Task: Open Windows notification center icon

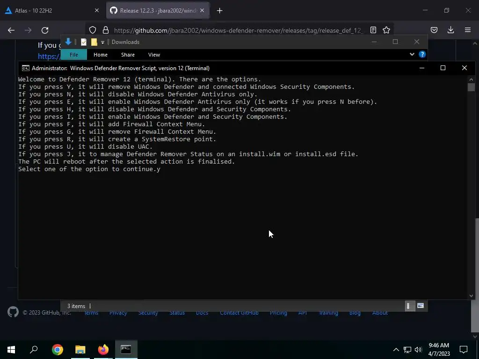Action: (464, 350)
